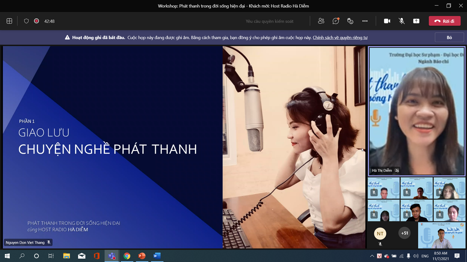Select Hà Thị Diễm video tile
Viewport: 467px width, 262px height.
pos(417,111)
